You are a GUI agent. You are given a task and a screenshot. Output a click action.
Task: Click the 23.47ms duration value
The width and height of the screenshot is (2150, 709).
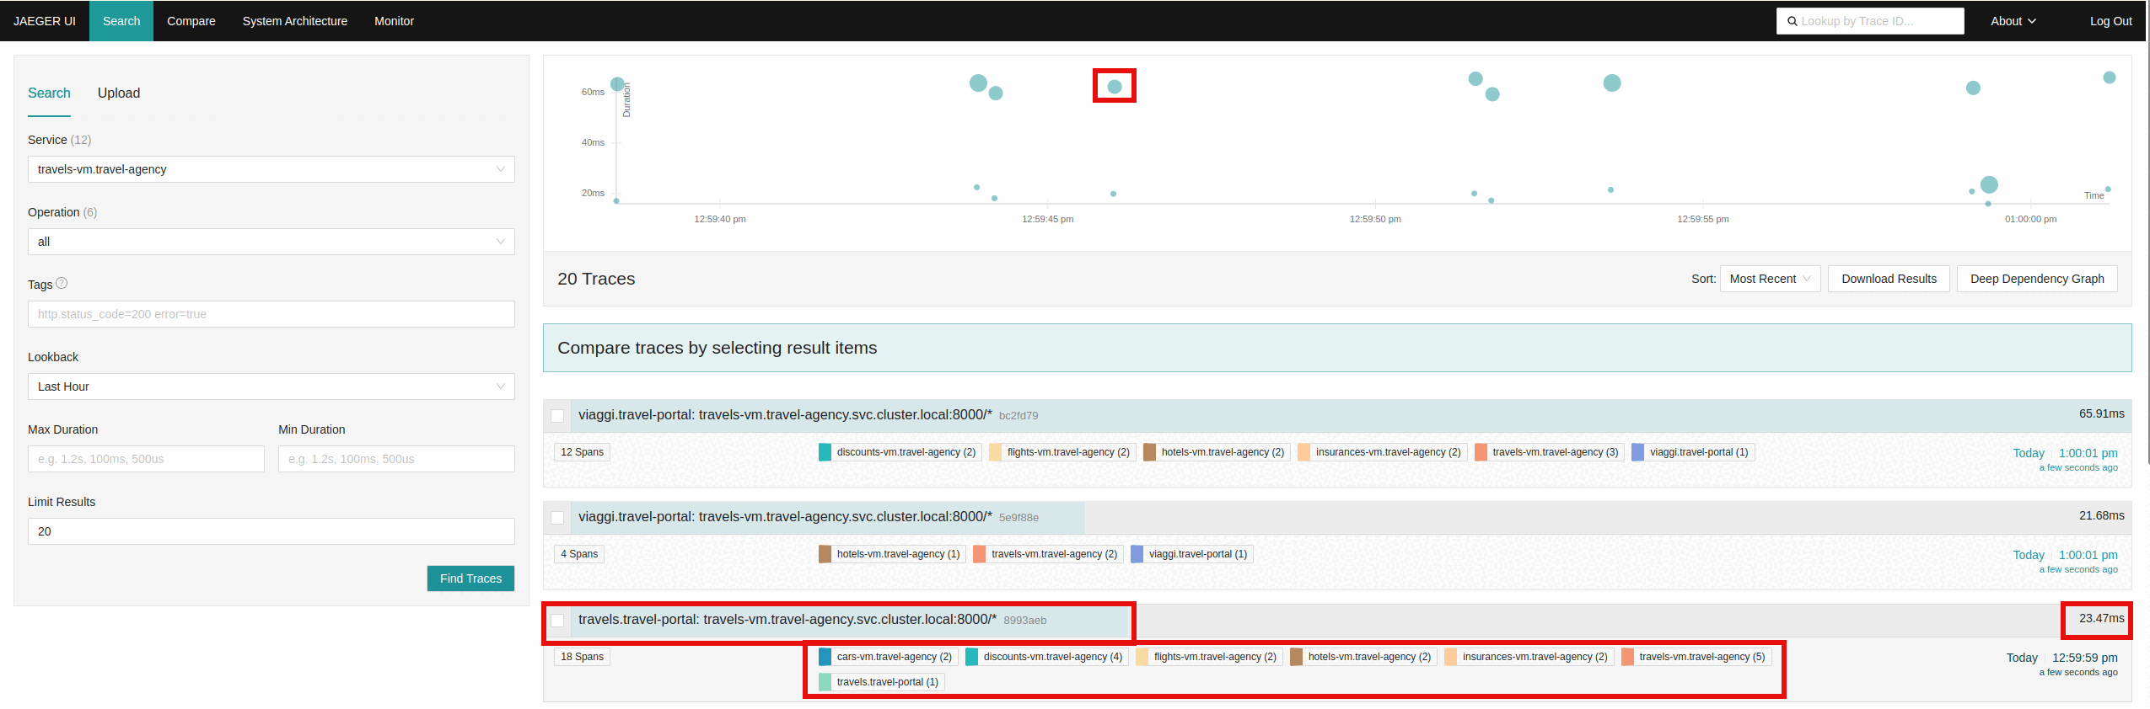pos(2101,618)
